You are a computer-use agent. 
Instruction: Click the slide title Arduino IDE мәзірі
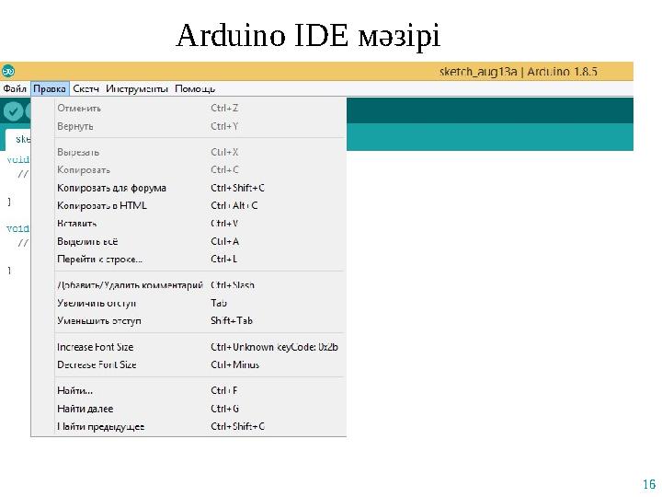308,36
